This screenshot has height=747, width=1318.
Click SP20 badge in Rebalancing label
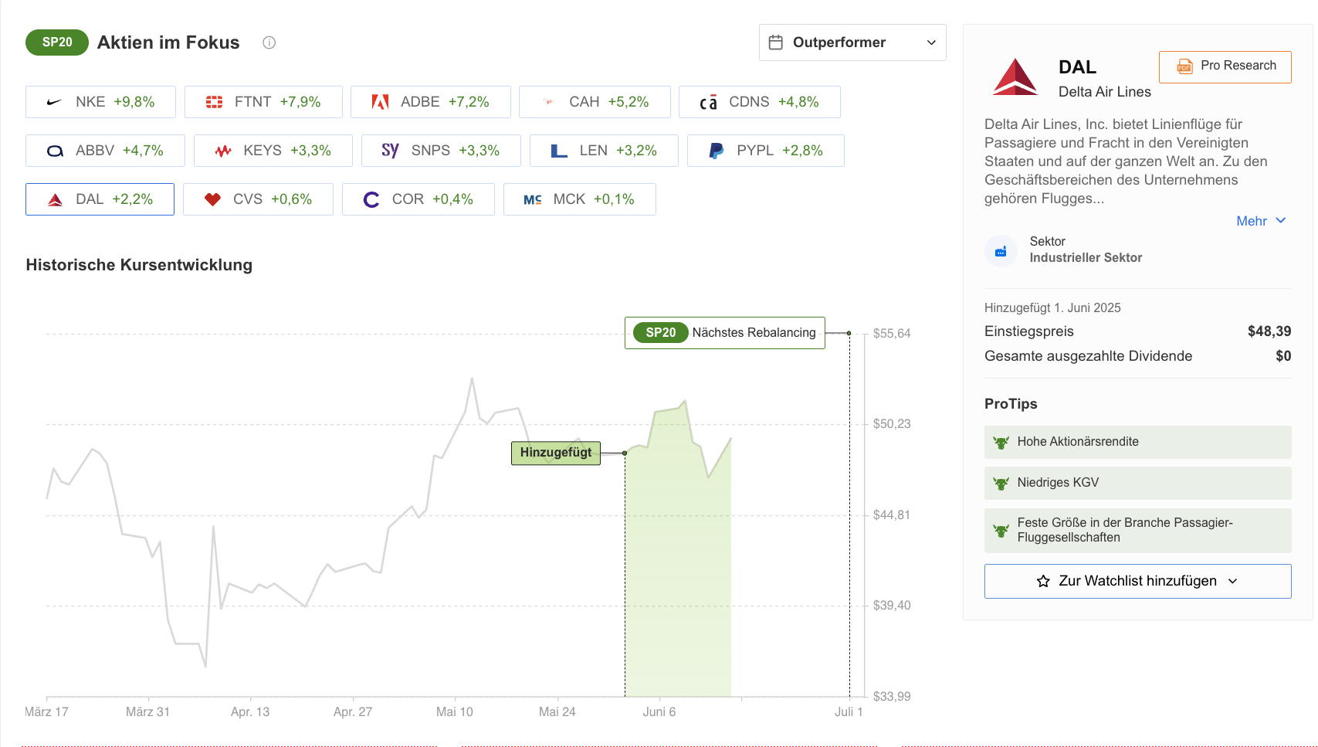pyautogui.click(x=661, y=333)
